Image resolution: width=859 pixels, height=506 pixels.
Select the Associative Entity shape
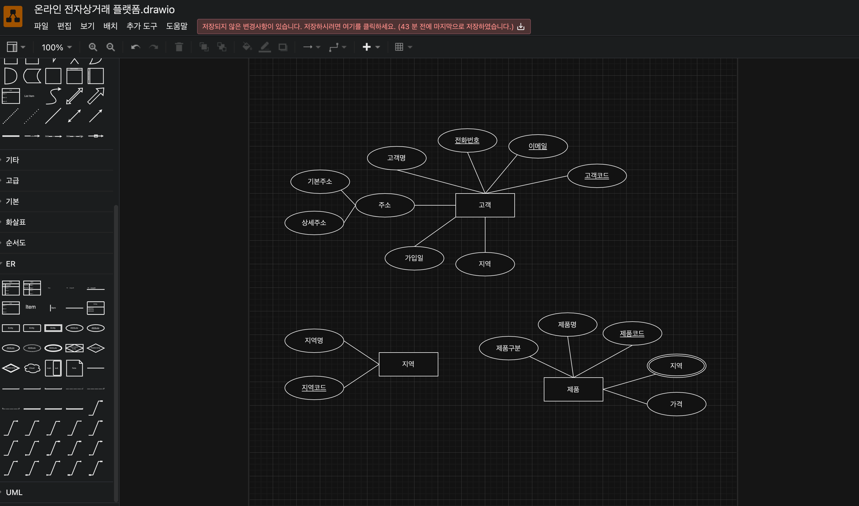click(74, 348)
